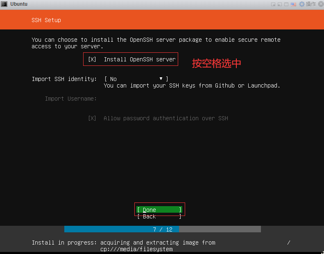
Task: Click the Import Username field
Action: 164,99
